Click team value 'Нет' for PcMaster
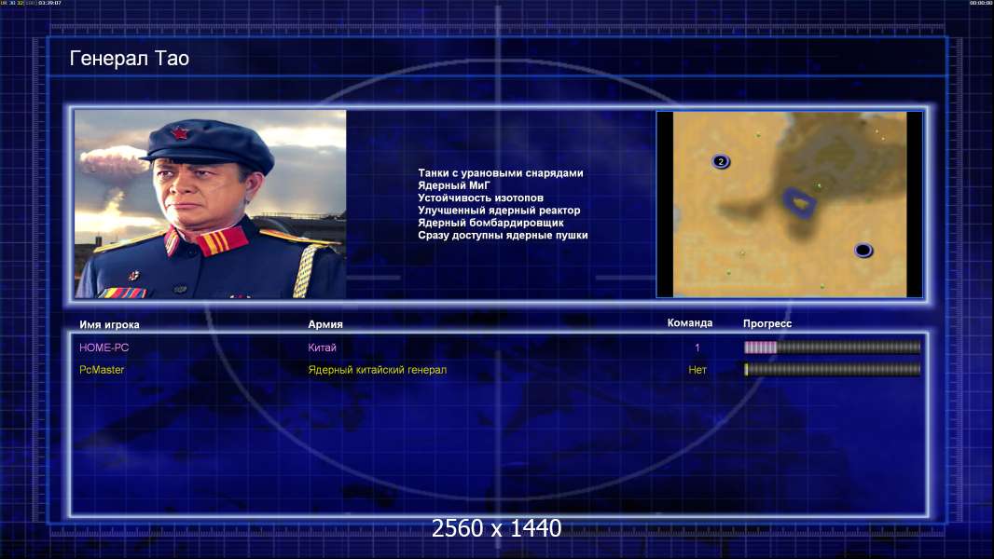The width and height of the screenshot is (994, 559). tap(697, 370)
